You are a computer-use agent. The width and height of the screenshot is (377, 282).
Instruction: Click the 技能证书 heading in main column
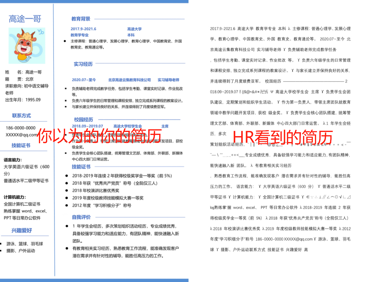[81, 167]
